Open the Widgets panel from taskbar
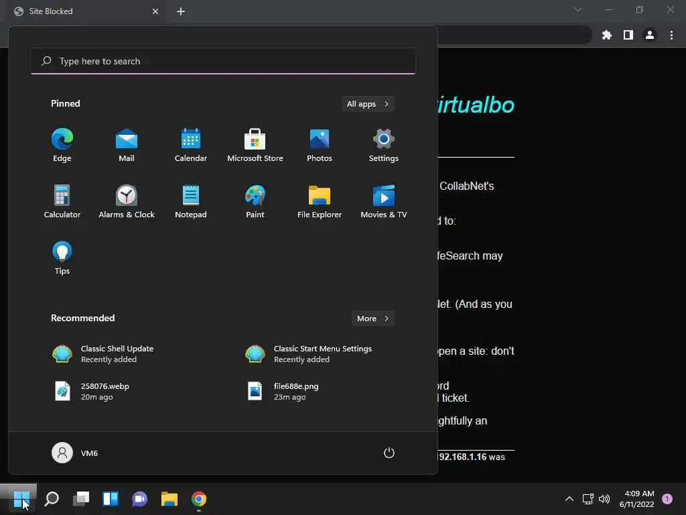This screenshot has height=515, width=686. (111, 499)
